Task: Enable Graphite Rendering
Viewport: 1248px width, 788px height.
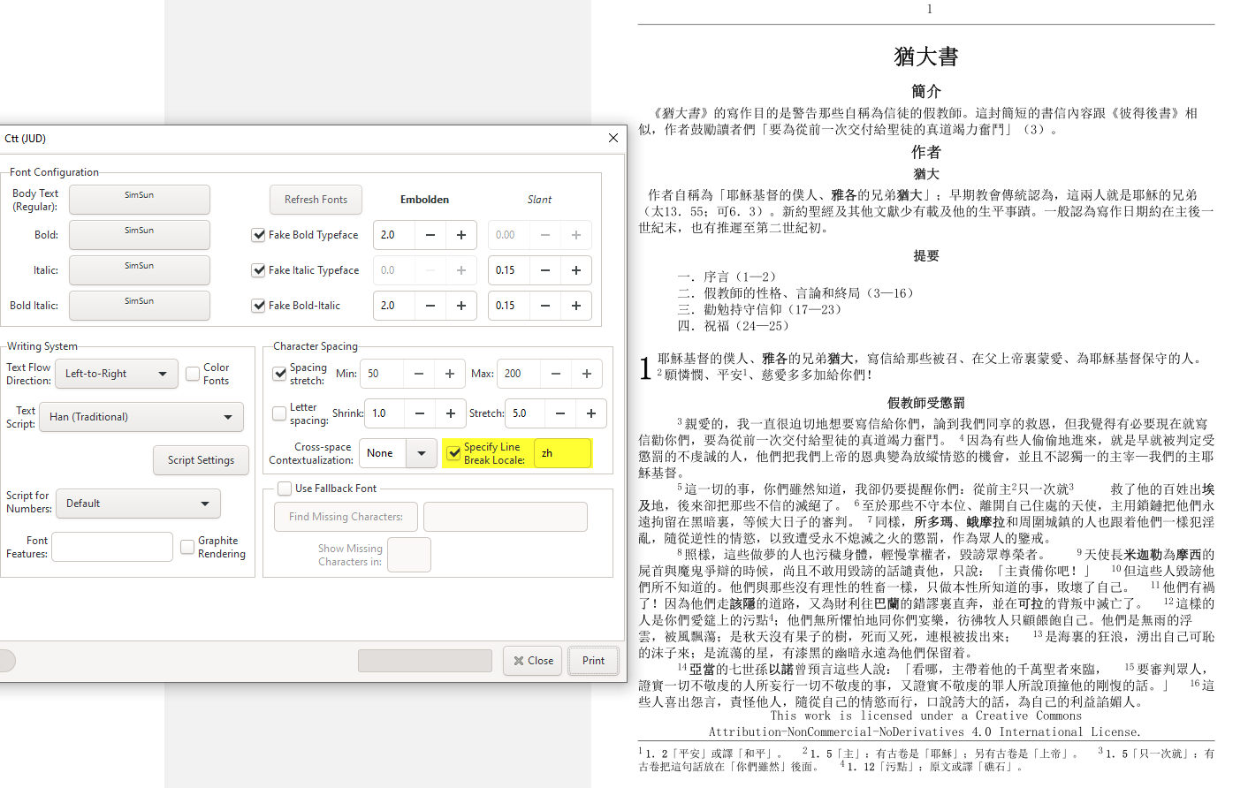Action: click(187, 547)
